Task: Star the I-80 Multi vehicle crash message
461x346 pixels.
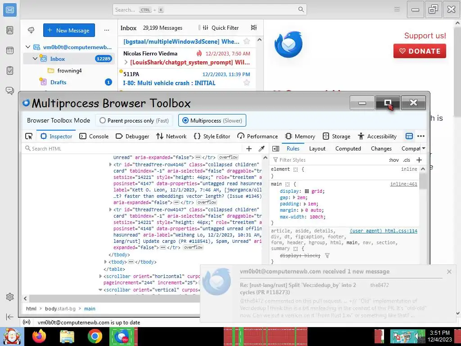Action: point(247,83)
